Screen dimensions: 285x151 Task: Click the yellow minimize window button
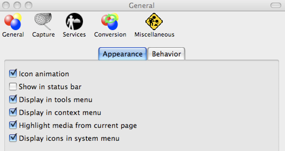tap(17, 5)
